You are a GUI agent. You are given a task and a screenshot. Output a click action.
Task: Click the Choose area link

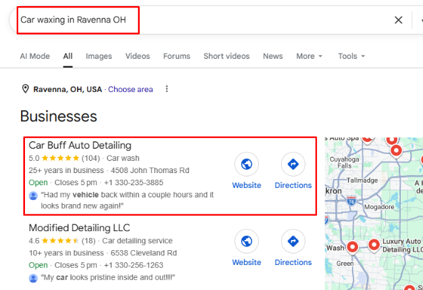click(x=130, y=89)
